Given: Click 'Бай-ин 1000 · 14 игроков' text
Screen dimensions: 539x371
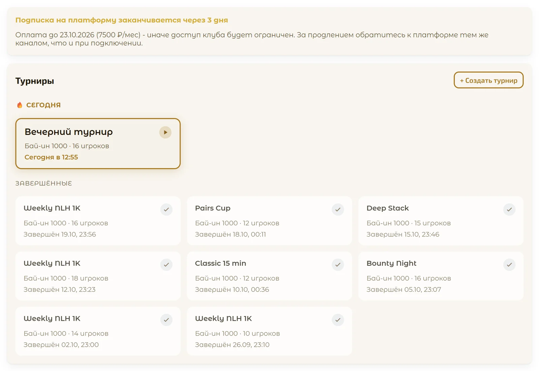Looking at the screenshot, I should tap(66, 334).
